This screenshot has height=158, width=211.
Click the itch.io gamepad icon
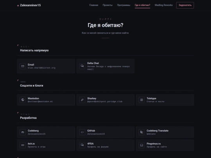click(23, 145)
